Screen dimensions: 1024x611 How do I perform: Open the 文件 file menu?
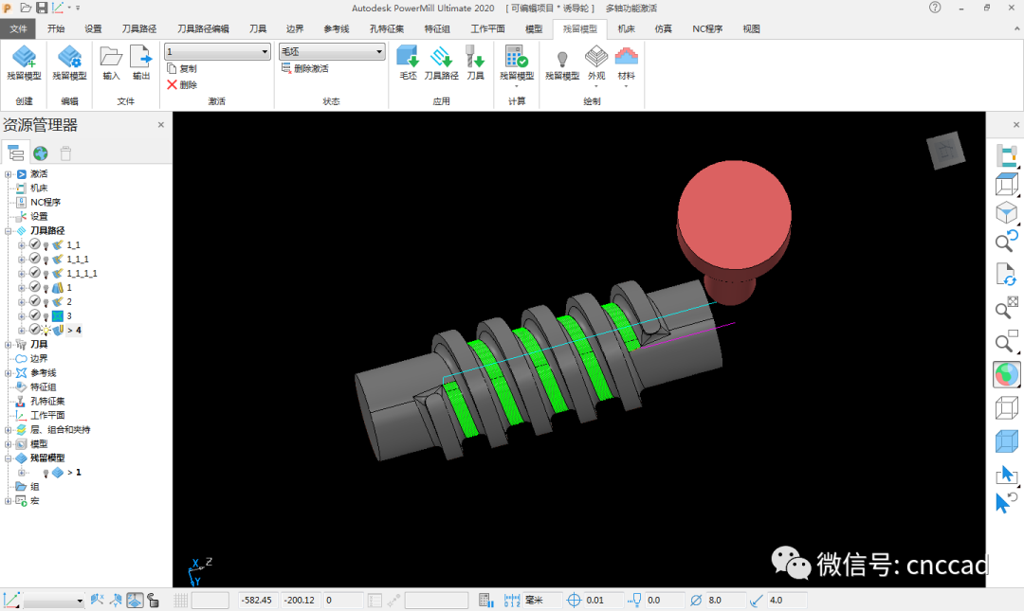(18, 28)
